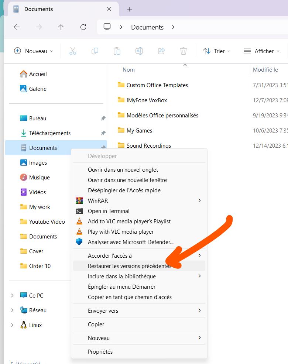Click the Delete trash icon
The image size is (288, 364).
184,51
